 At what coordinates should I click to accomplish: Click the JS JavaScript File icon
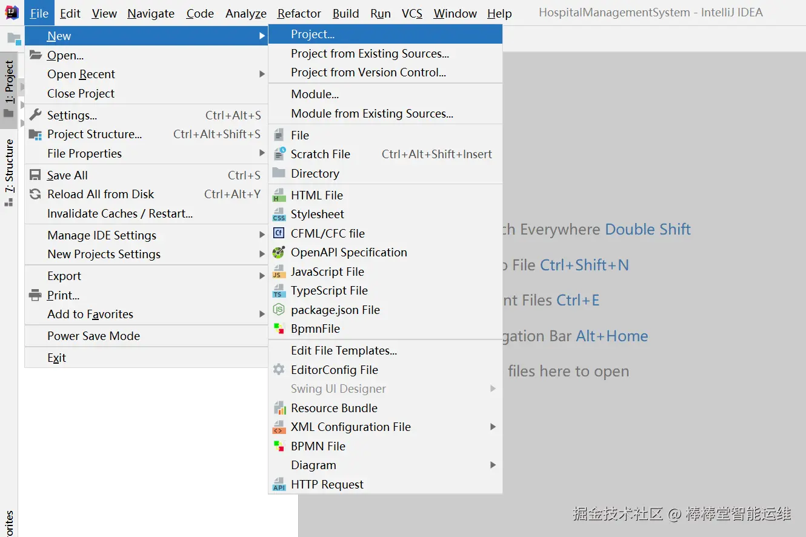(279, 272)
